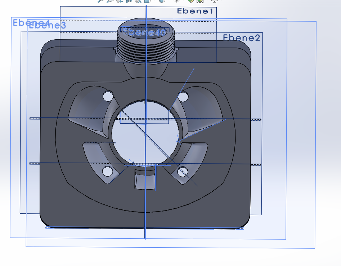Click the Previous View icon
This screenshot has width=341, height=266.
[119, 1]
